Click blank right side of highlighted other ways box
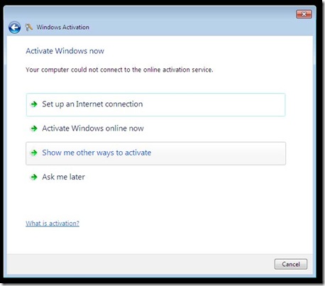The image size is (325, 286). [x=218, y=153]
